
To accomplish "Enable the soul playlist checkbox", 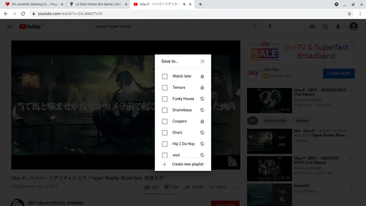I will point(165,155).
